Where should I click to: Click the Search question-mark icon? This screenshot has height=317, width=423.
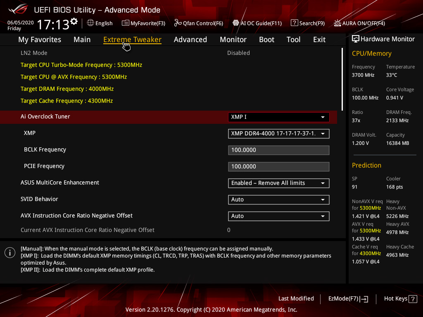tap(294, 23)
